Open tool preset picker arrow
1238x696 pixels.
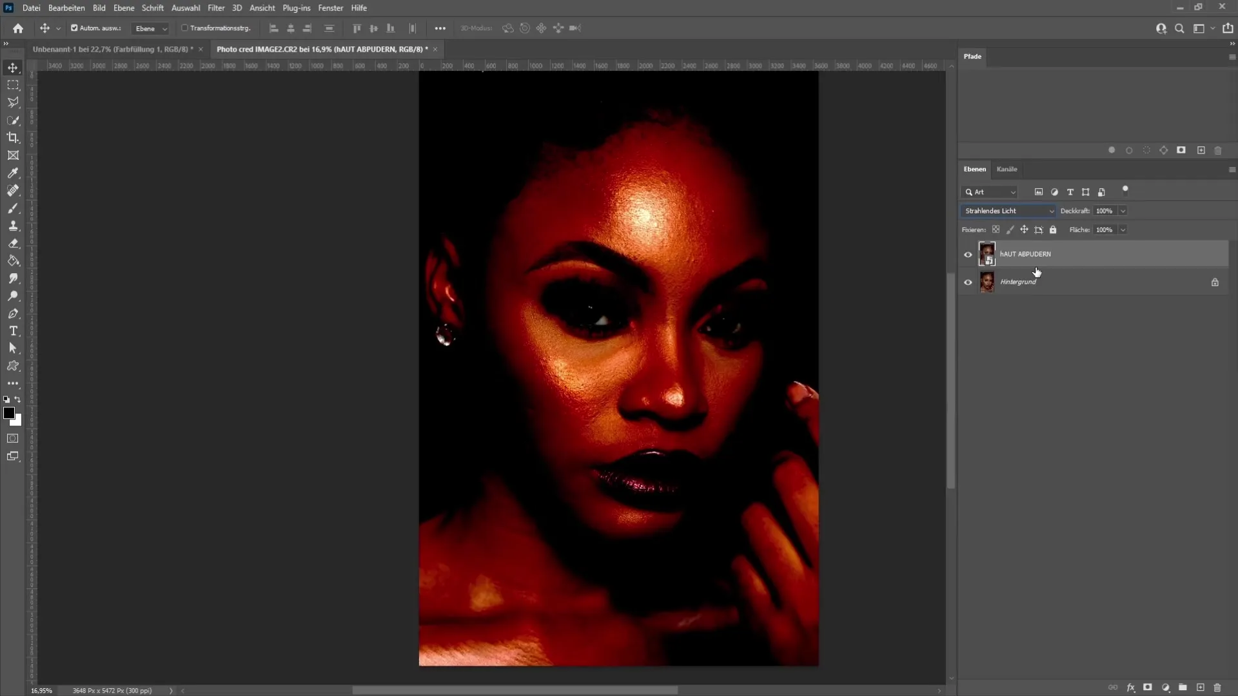click(x=58, y=28)
